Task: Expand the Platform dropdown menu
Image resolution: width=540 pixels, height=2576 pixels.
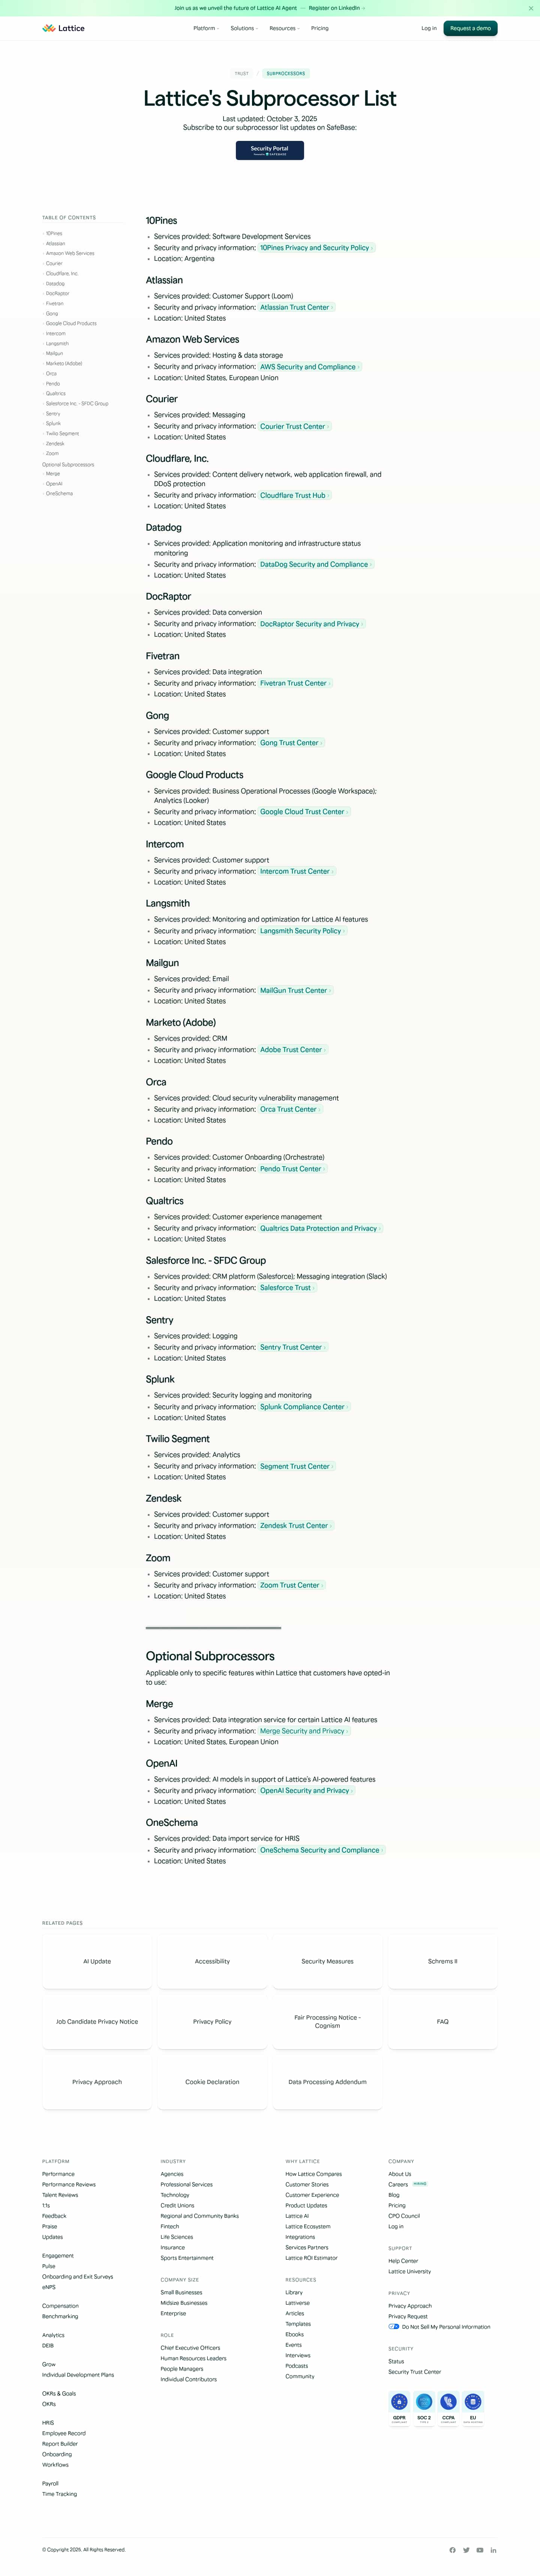Action: coord(206,28)
